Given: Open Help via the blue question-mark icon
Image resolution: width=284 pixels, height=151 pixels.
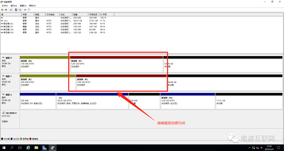Looking at the screenshot, I should pyautogui.click(x=16, y=10).
